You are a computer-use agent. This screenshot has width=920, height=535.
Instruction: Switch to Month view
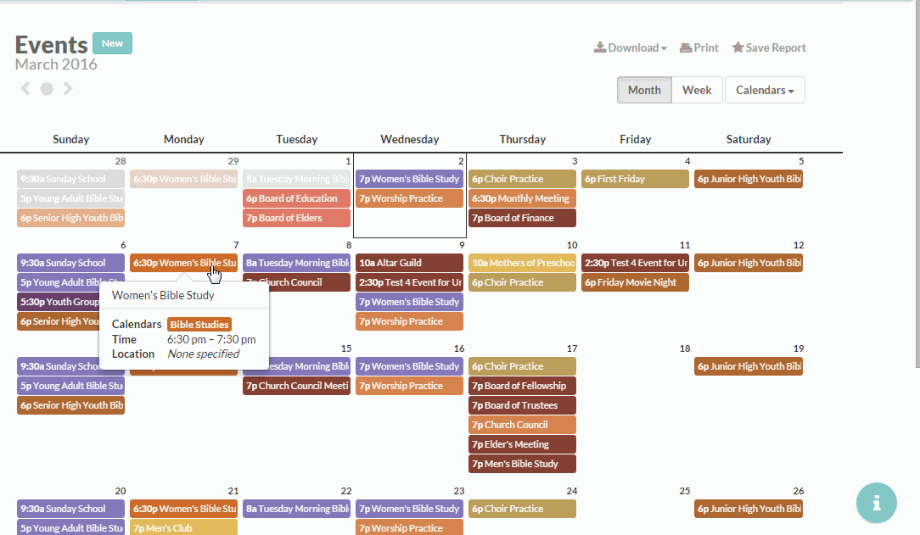[644, 90]
